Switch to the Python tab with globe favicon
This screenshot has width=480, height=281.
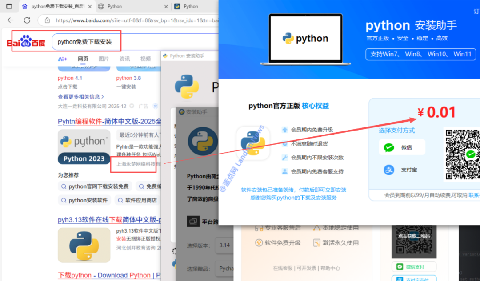tap(133, 6)
